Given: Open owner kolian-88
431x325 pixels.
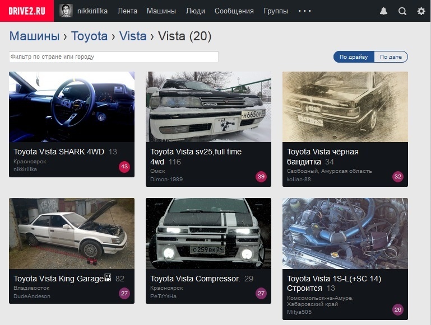Looking at the screenshot, I should pos(299,180).
